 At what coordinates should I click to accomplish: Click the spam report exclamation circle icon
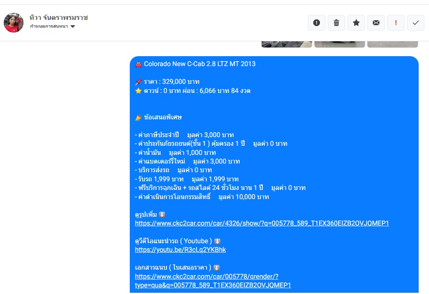[x=317, y=23]
